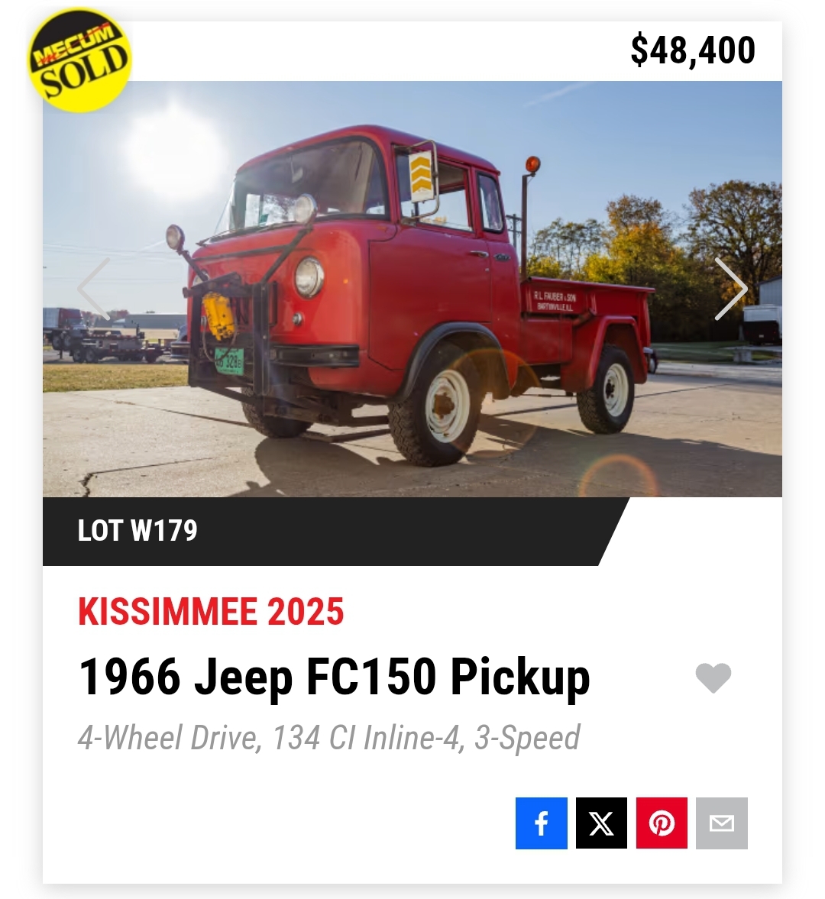Image resolution: width=825 pixels, height=899 pixels.
Task: Share the listing by email
Action: pyautogui.click(x=721, y=823)
